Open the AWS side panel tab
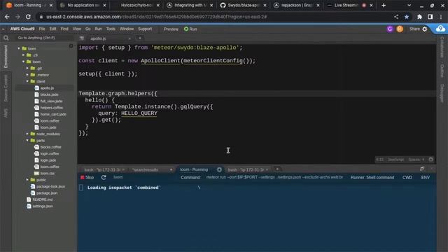Image resolution: width=448 pixels, height=252 pixels. (x=6, y=113)
